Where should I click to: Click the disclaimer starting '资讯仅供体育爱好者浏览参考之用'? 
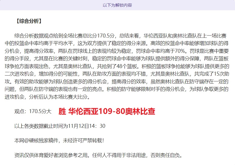(x=99, y=155)
